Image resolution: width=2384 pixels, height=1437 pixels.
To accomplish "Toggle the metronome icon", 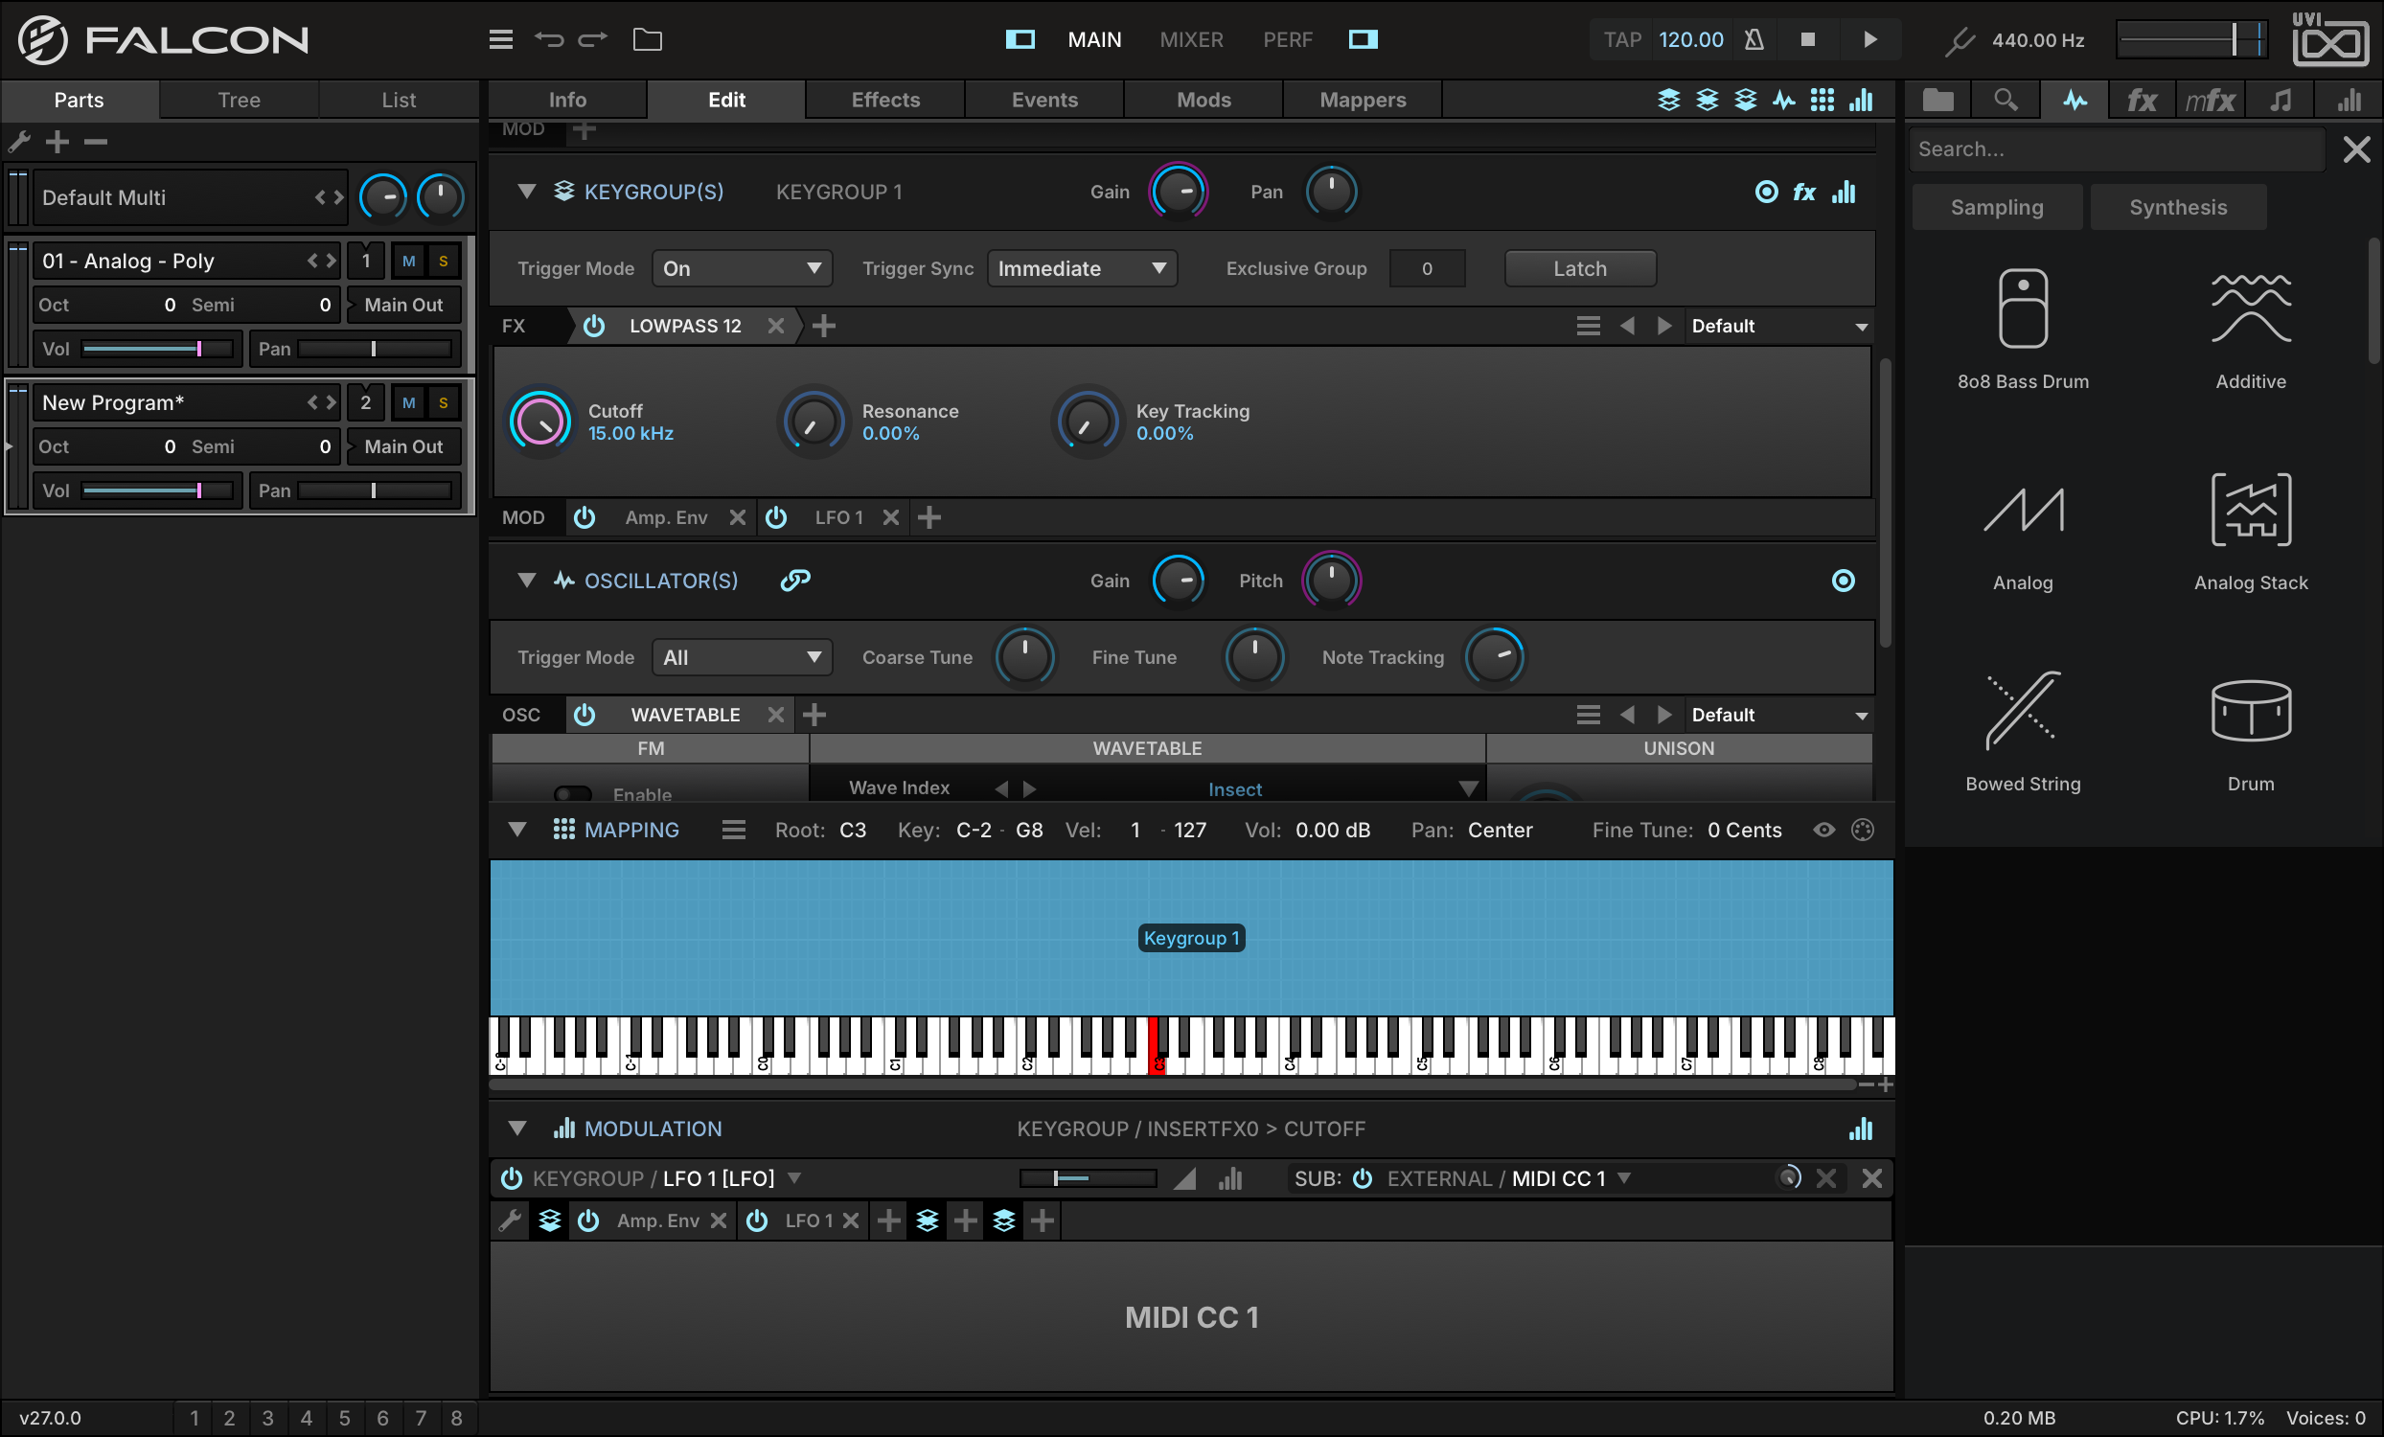I will (x=1754, y=39).
